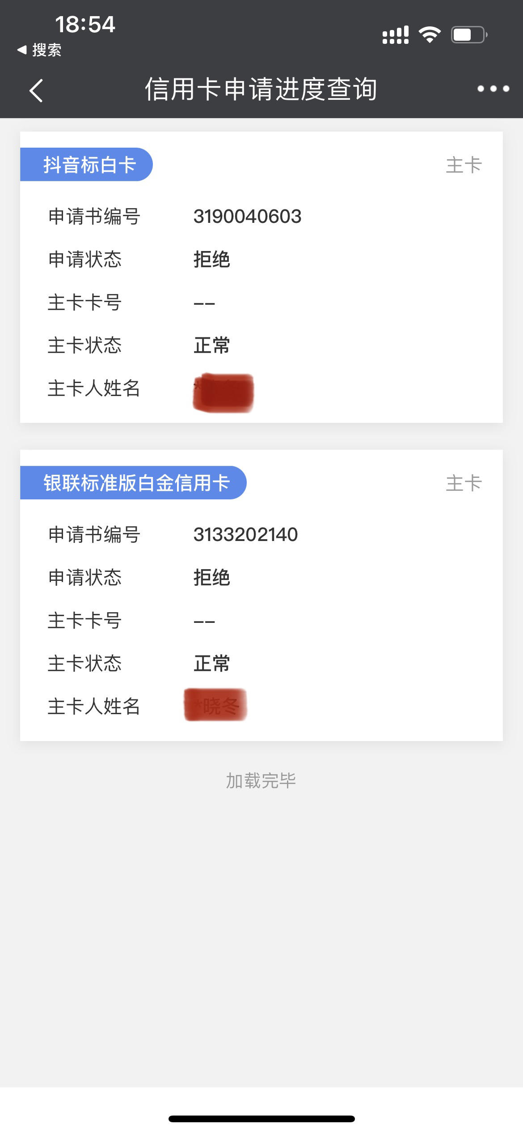Tap the home indicator bar
Image resolution: width=523 pixels, height=1133 pixels.
coord(261,1119)
